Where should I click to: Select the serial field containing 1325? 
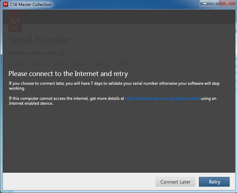tap(17, 64)
